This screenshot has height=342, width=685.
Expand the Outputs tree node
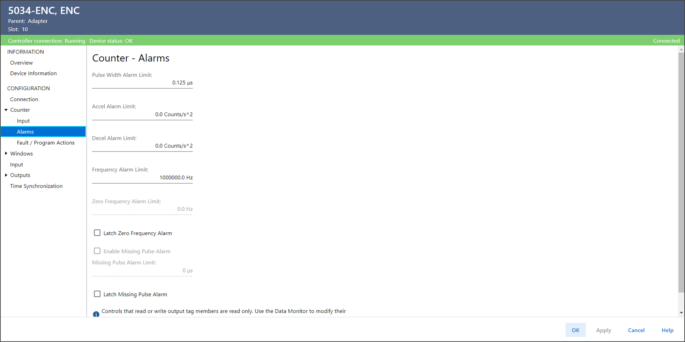[6, 175]
